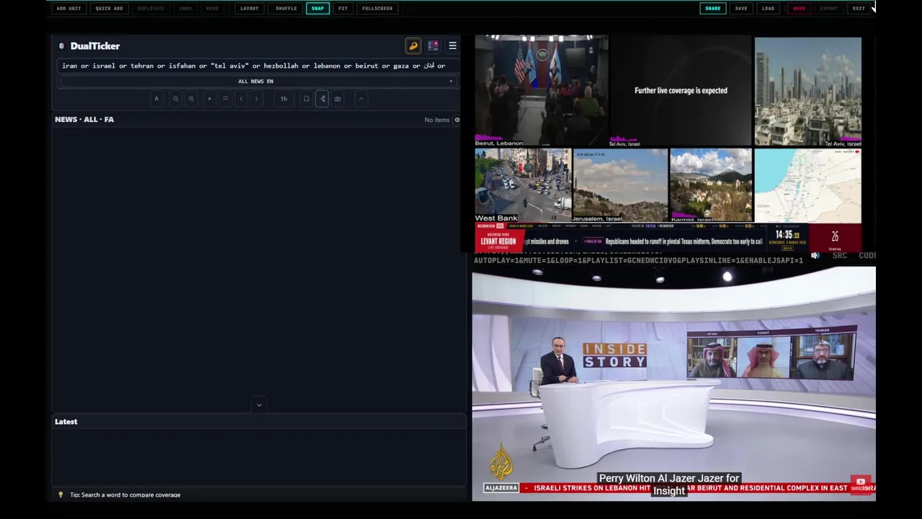Click the DUPLICATE button
Viewport: 922px width, 519px height.
coord(151,9)
